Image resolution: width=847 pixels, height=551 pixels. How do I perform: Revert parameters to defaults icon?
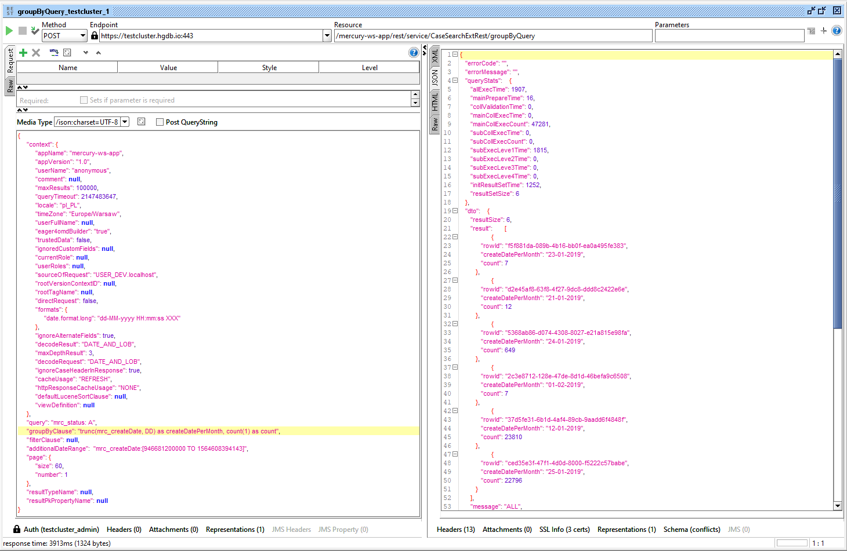(67, 53)
